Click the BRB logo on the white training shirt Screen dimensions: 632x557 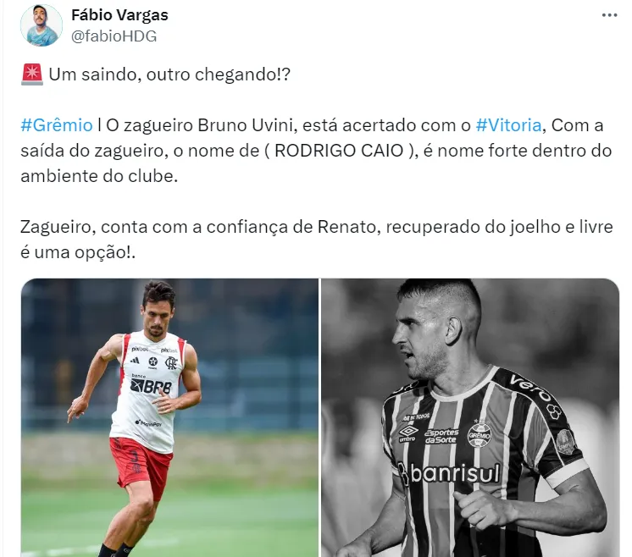coord(151,386)
